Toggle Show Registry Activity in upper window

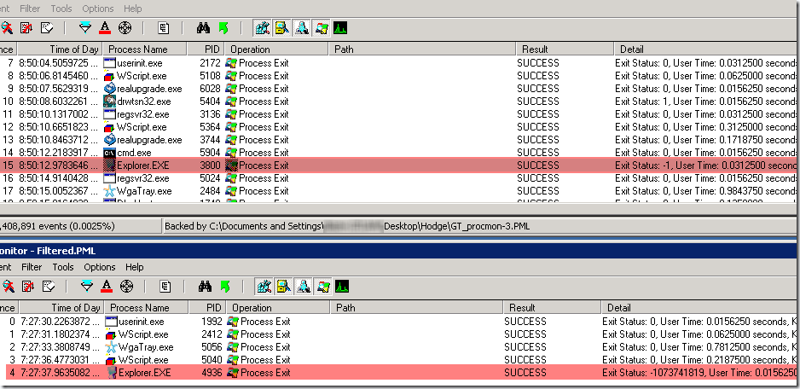[x=263, y=28]
